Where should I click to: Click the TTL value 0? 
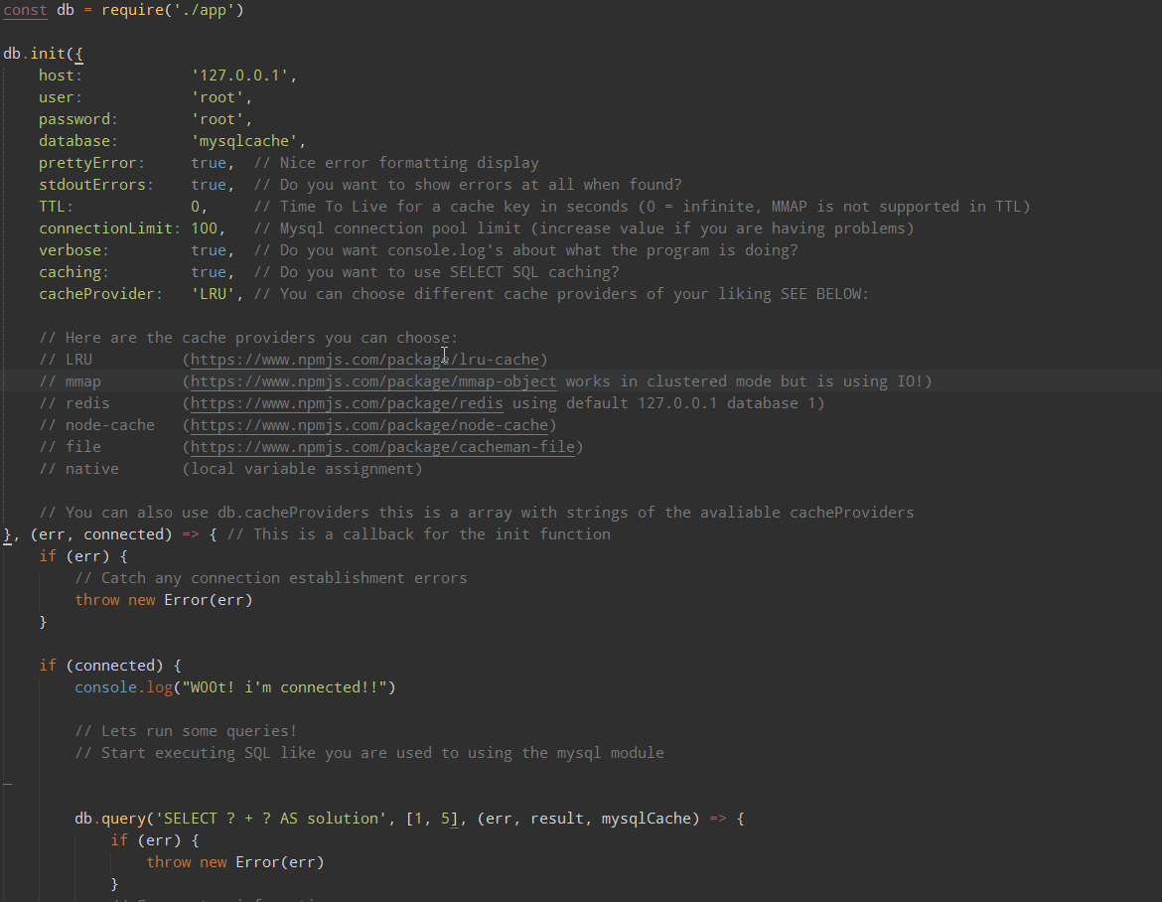196,207
